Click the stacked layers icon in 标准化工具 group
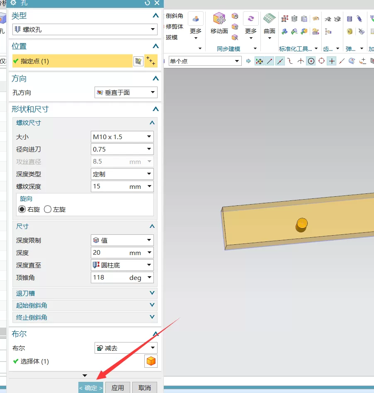This screenshot has width=374, height=393. [x=294, y=19]
